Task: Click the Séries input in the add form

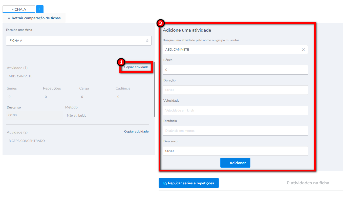Action: tap(235, 70)
